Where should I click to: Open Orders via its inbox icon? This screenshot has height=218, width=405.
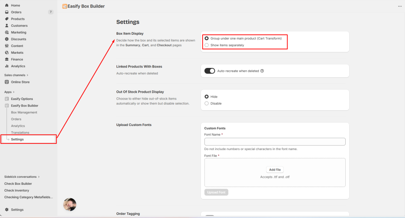7,12
